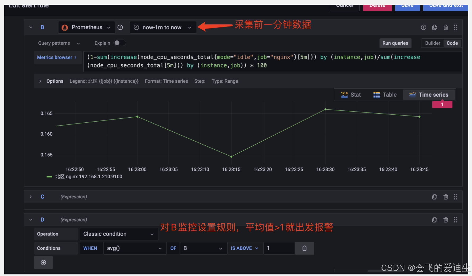This screenshot has width=472, height=276.
Task: Duplicate query B with the copy icon
Action: [x=435, y=27]
